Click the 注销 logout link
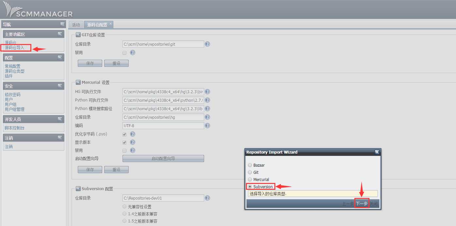The height and width of the screenshot is (226, 456). tap(8, 146)
